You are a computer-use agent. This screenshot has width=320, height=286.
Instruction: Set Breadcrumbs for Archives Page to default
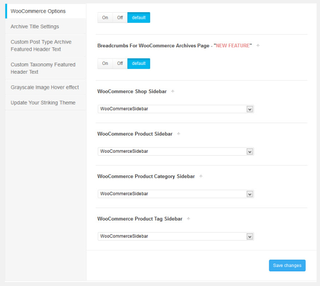(x=139, y=63)
